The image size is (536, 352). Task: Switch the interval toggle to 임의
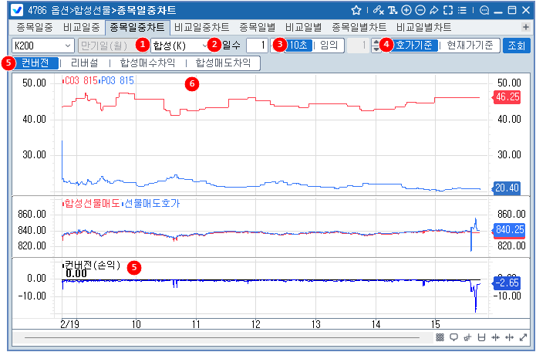329,46
